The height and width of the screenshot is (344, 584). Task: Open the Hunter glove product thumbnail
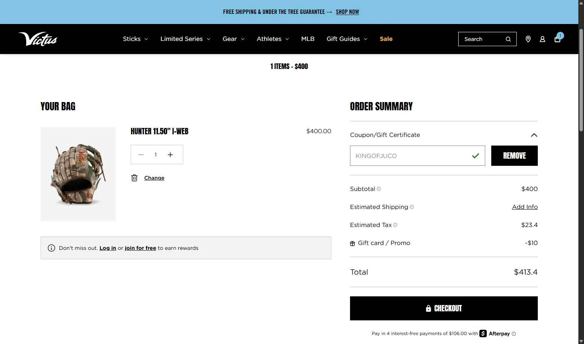[x=78, y=174]
